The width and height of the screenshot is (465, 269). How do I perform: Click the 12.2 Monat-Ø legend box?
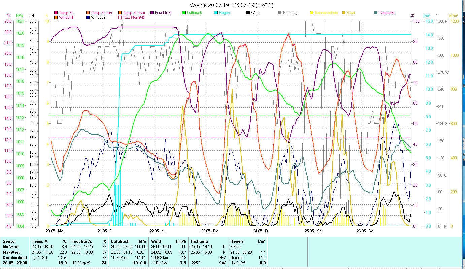click(120, 17)
